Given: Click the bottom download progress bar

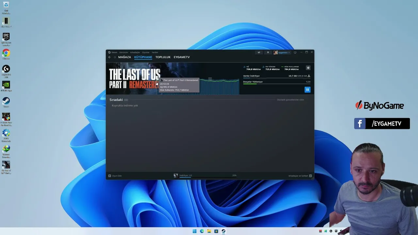Looking at the screenshot, I should pyautogui.click(x=208, y=177).
